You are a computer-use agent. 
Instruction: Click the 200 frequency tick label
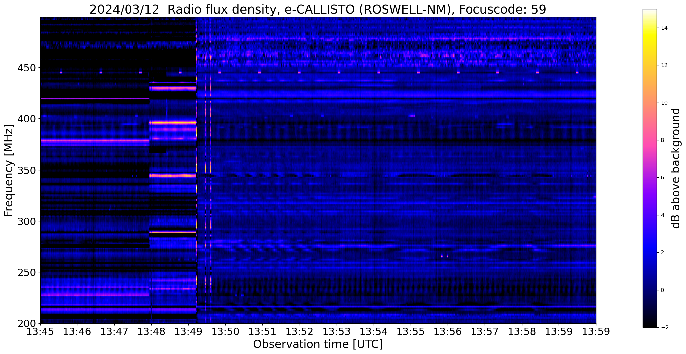[x=27, y=323]
